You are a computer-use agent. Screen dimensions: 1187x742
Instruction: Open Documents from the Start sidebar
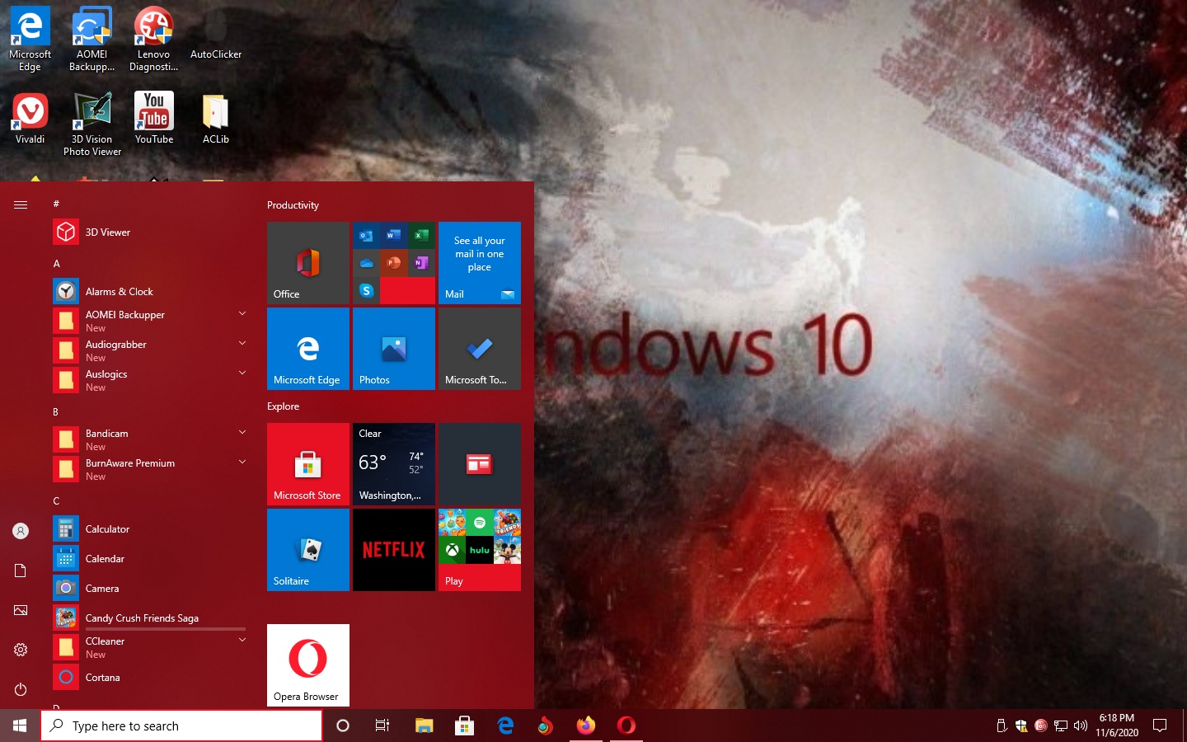pos(21,571)
